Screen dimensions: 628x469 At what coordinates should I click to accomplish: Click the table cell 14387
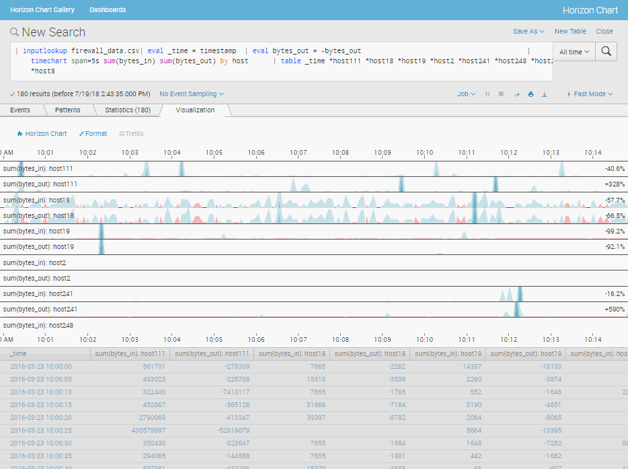[472, 366]
